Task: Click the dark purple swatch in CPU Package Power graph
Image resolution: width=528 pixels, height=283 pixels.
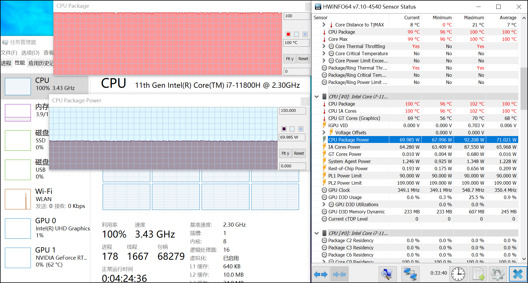Action: coord(284,129)
